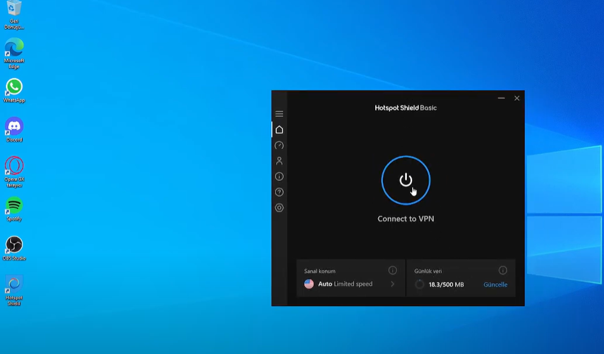Image resolution: width=604 pixels, height=354 pixels.
Task: Open the account profile icon
Action: point(279,161)
